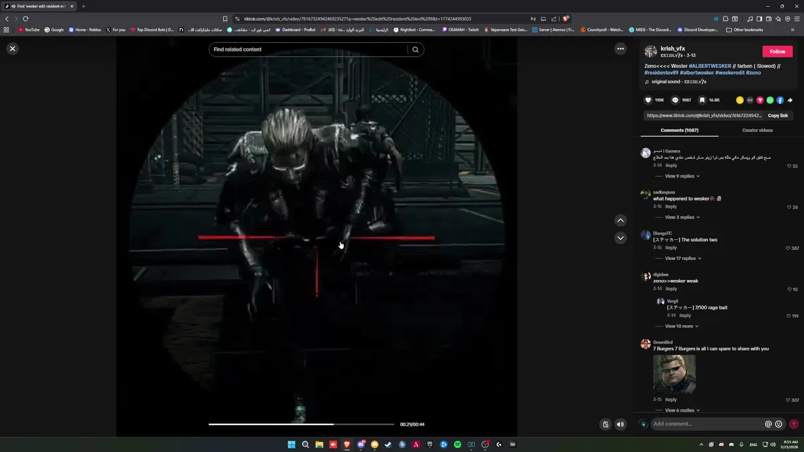The width and height of the screenshot is (804, 452).
Task: Bookmark this page icon in address bar
Action: tap(225, 19)
